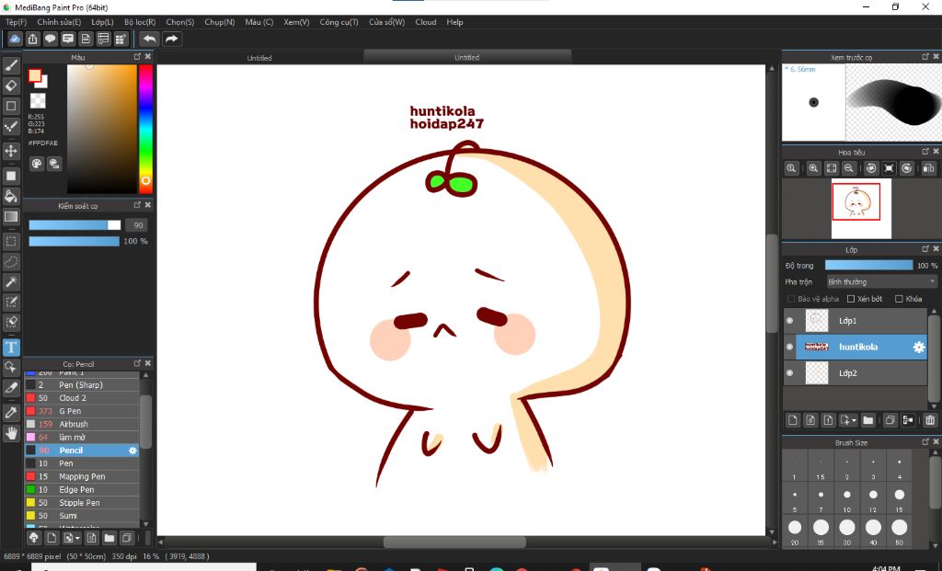Open the Pha trộn blend mode dropdown
The height and width of the screenshot is (571, 942).
(x=881, y=281)
